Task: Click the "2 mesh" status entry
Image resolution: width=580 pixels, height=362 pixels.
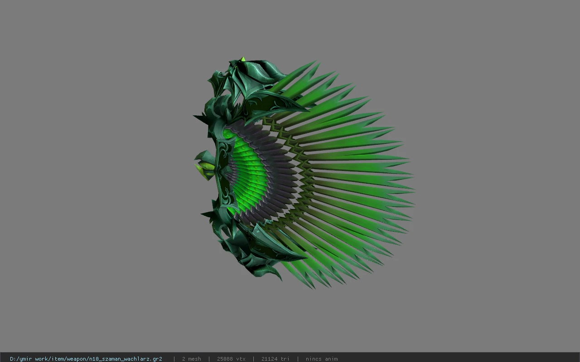Action: [191, 359]
